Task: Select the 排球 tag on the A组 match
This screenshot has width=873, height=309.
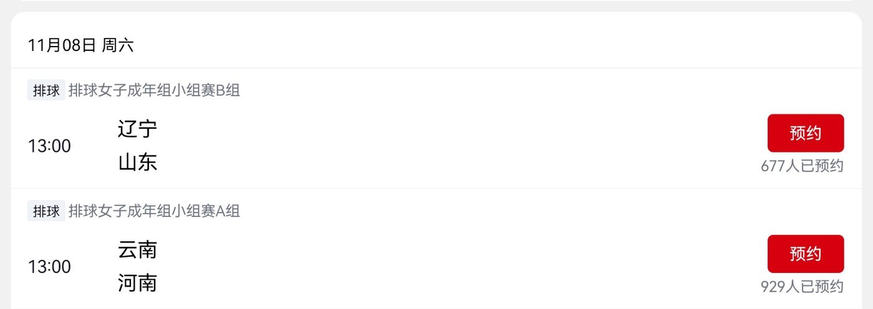Action: pos(46,211)
